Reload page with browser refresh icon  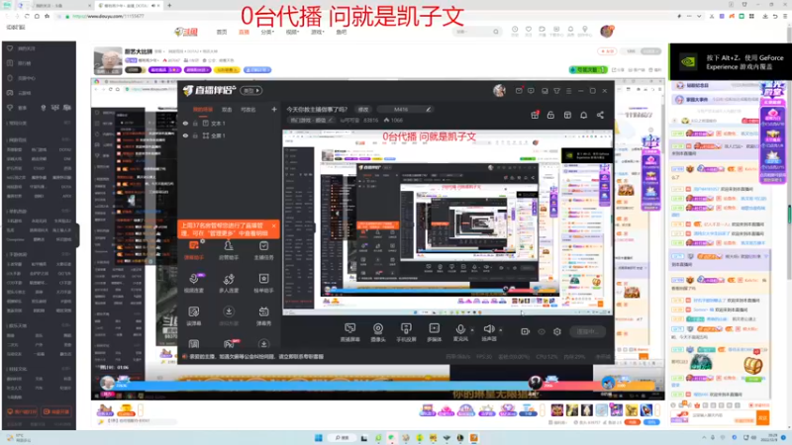click(x=27, y=16)
